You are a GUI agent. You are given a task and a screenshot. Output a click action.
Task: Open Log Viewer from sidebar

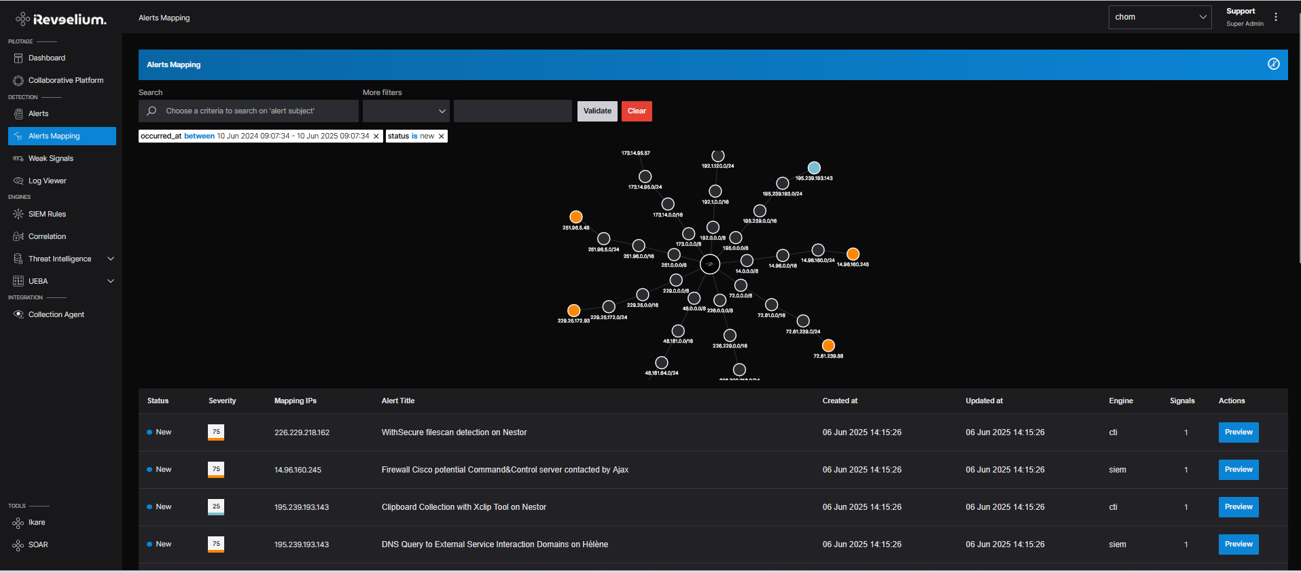coord(47,181)
